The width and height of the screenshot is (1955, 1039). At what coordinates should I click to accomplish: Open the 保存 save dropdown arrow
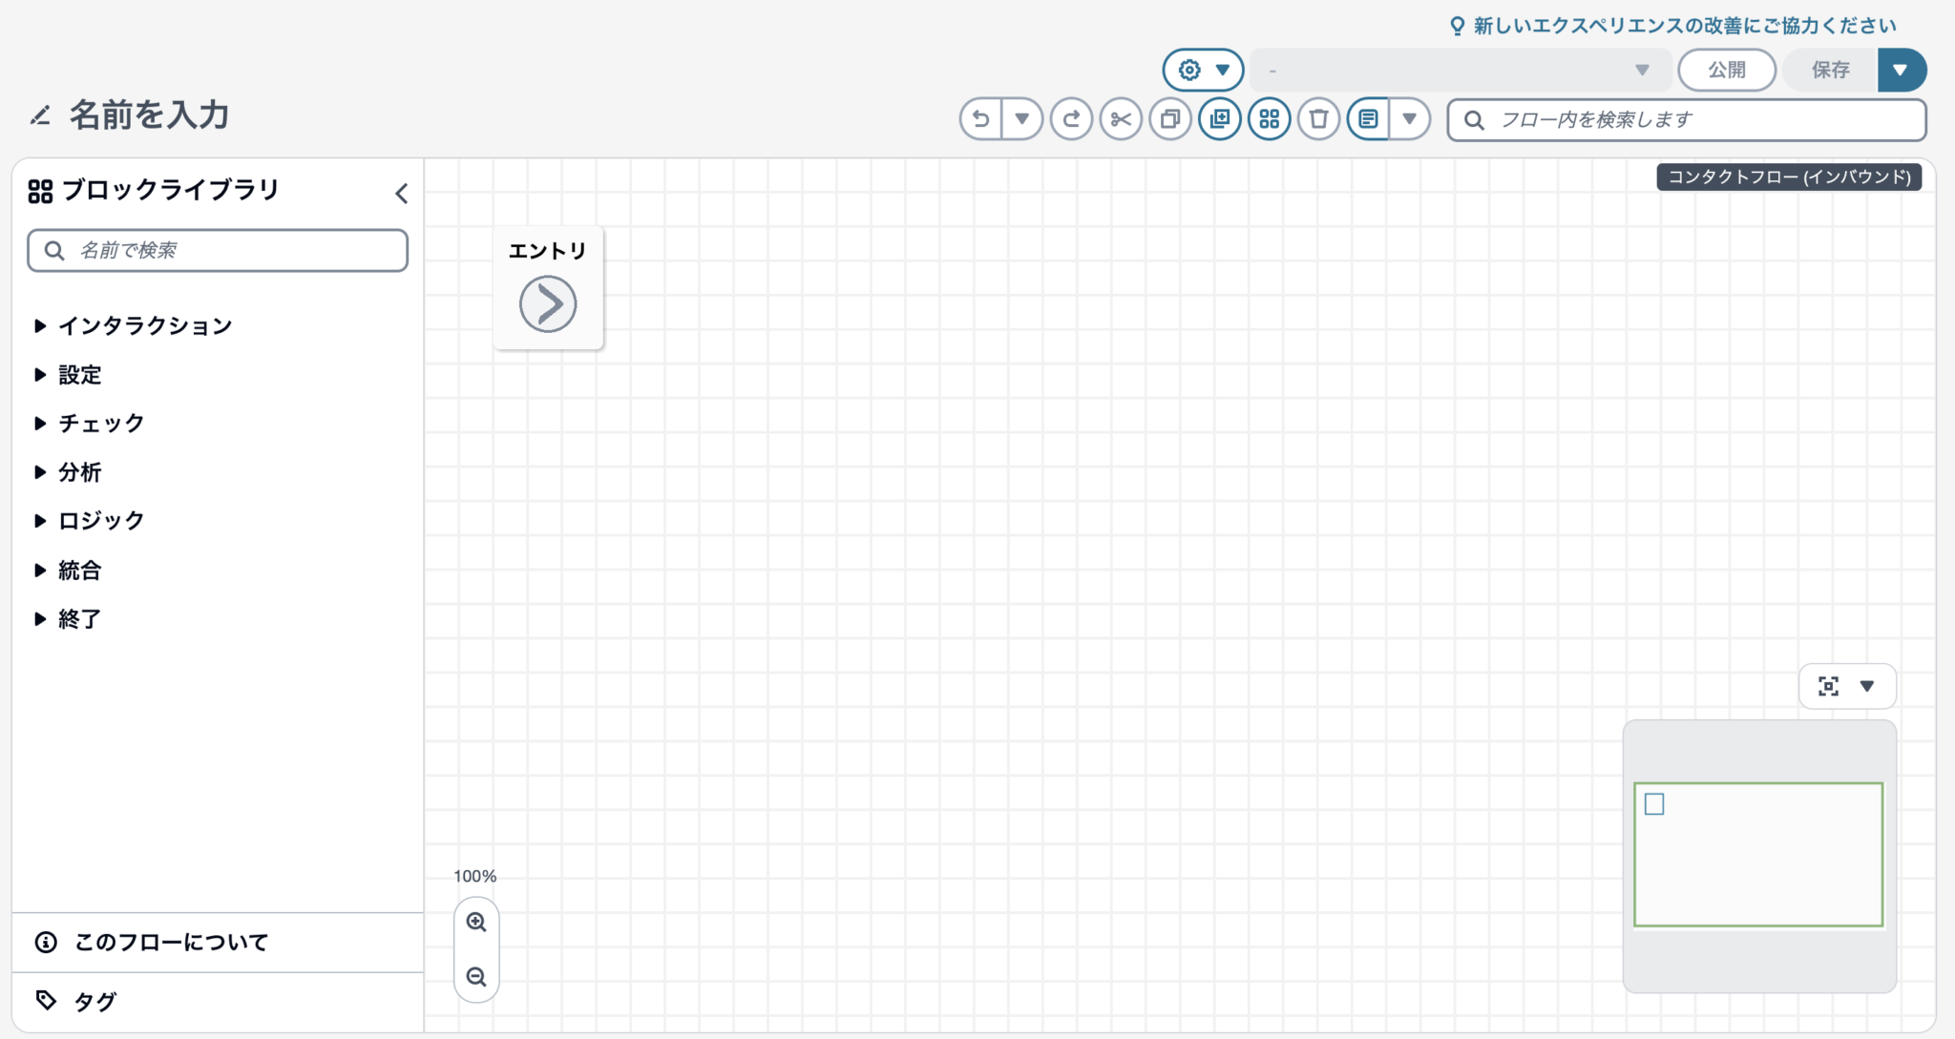tap(1903, 70)
